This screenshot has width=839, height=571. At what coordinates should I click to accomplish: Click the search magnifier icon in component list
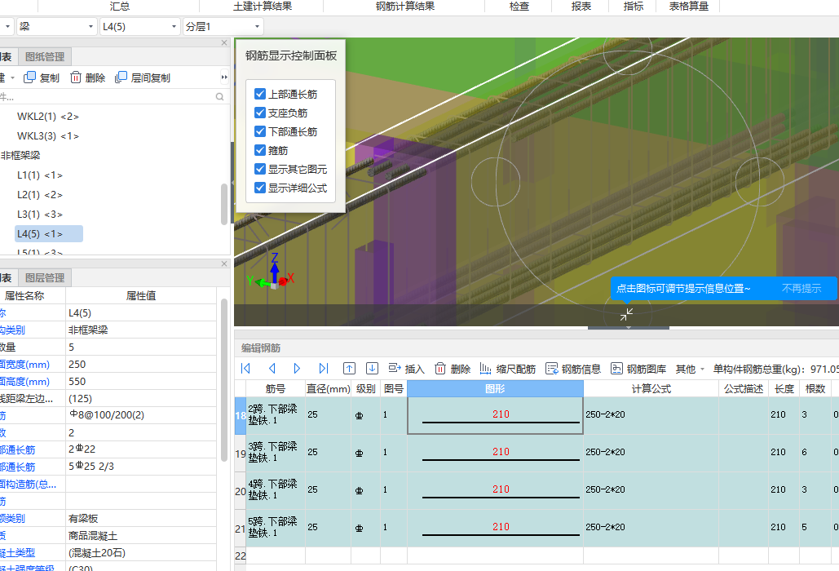(219, 97)
